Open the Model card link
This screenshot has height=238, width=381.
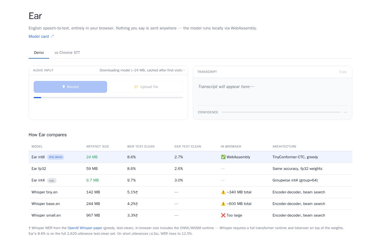click(41, 36)
